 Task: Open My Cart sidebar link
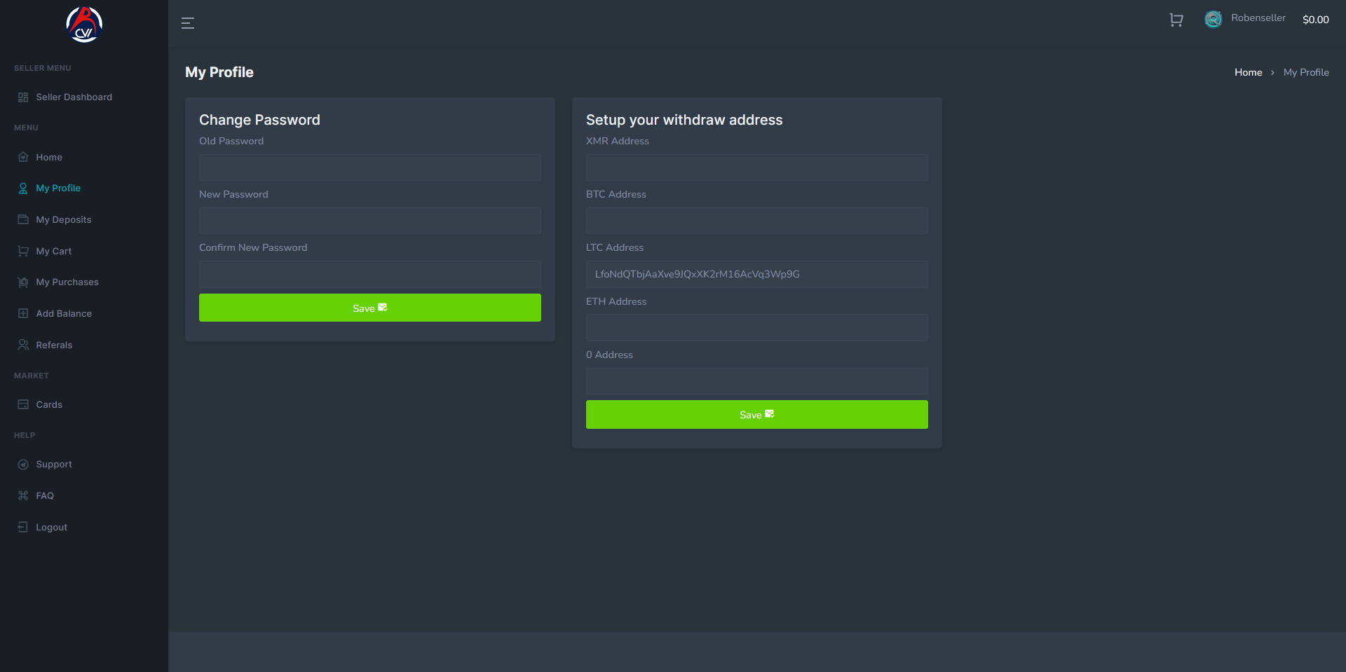(x=54, y=251)
